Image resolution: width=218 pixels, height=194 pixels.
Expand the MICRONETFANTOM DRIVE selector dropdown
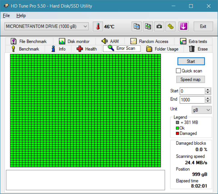coord(46,26)
